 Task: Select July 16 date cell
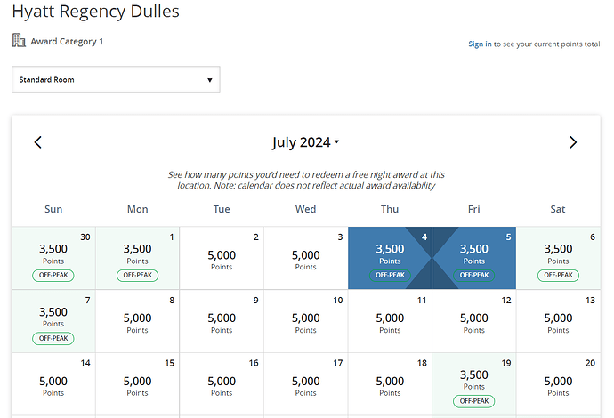[222, 384]
